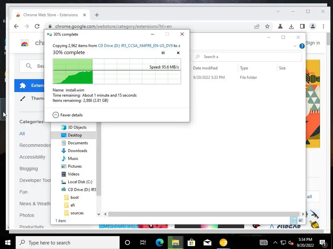
Task: Choose the Photos category
Action: (x=27, y=215)
